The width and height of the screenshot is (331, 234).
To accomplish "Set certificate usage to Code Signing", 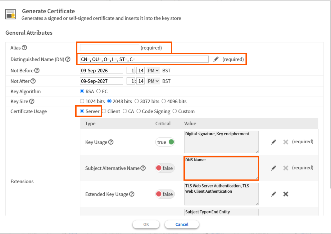I will pyautogui.click(x=139, y=111).
